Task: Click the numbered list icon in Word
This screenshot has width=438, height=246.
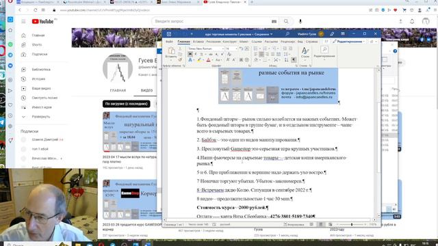Action: coord(265,49)
